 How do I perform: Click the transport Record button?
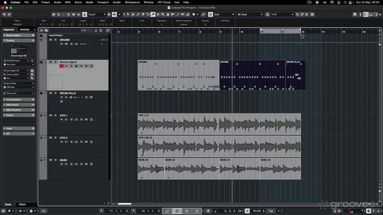[x=197, y=211]
